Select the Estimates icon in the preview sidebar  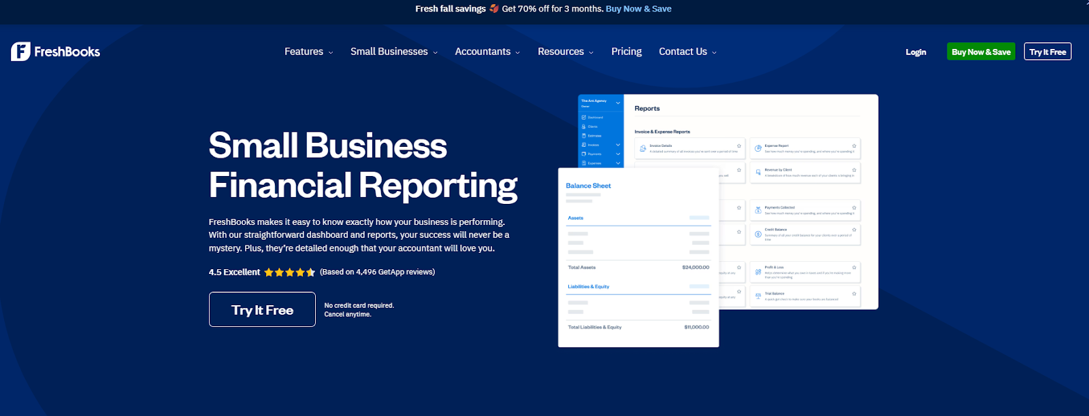[x=583, y=136]
